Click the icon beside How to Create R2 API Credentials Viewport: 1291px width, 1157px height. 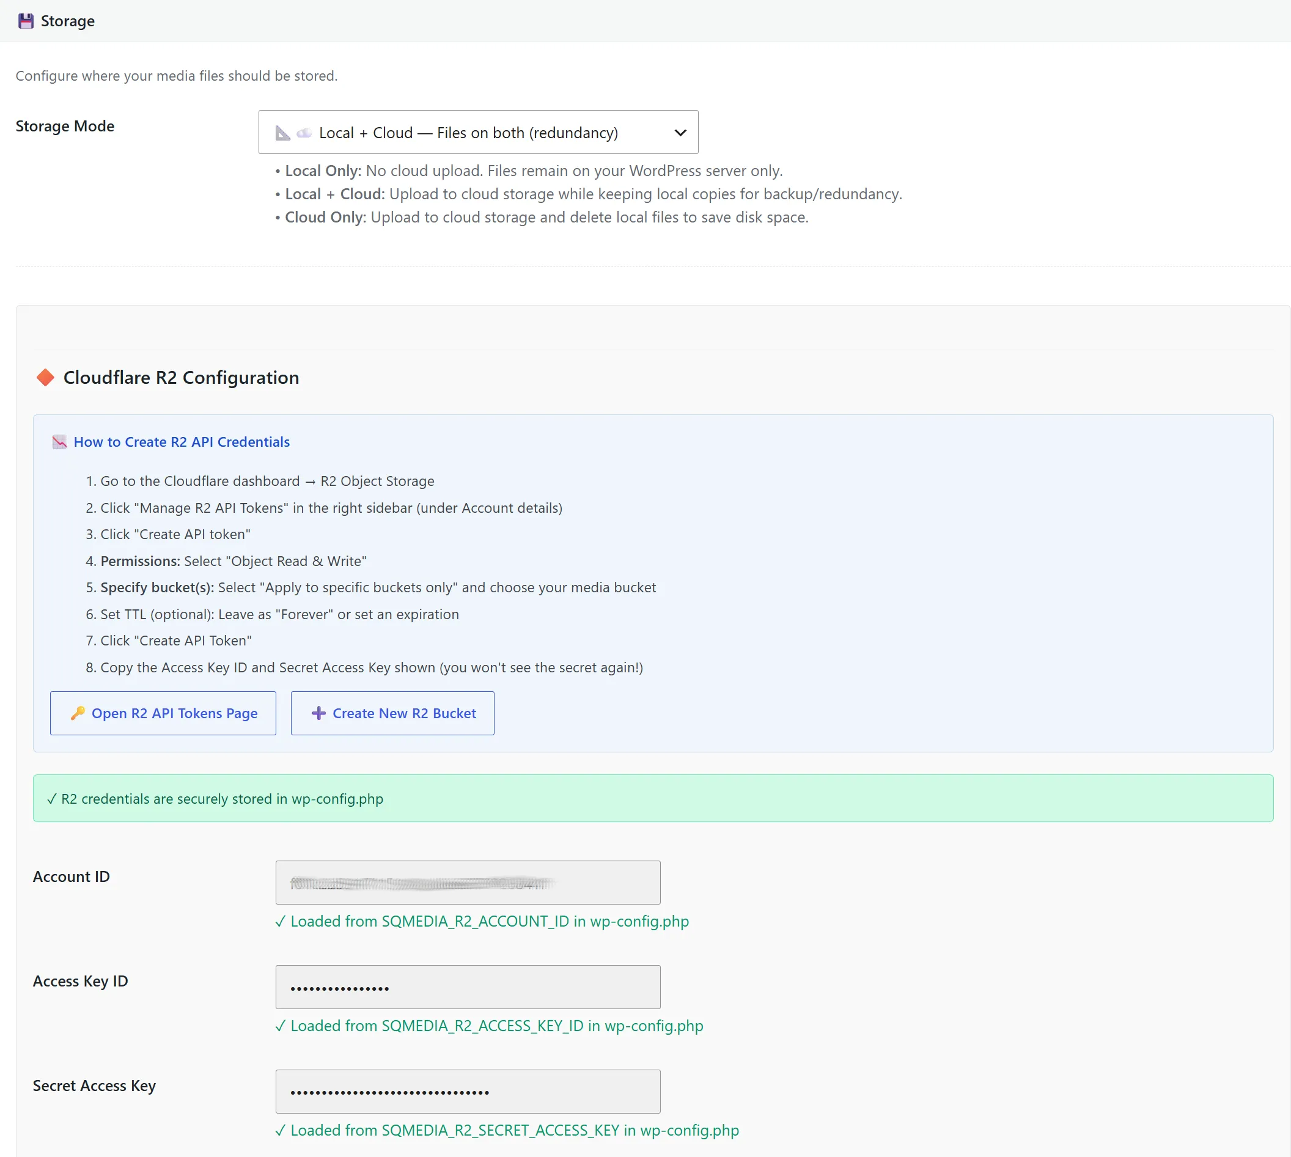59,442
